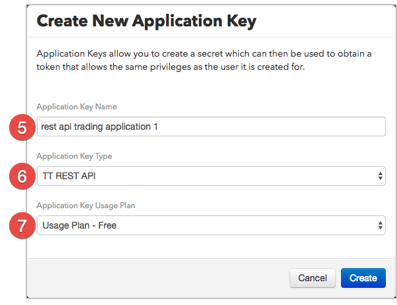The height and width of the screenshot is (305, 397).
Task: Focus the Application Key Name input field
Action: (211, 126)
